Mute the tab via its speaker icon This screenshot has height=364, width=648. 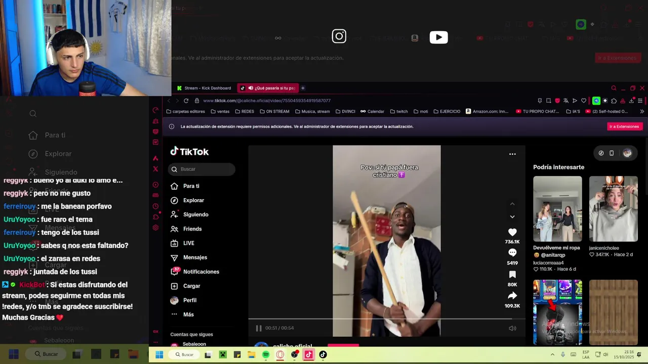coord(250,88)
